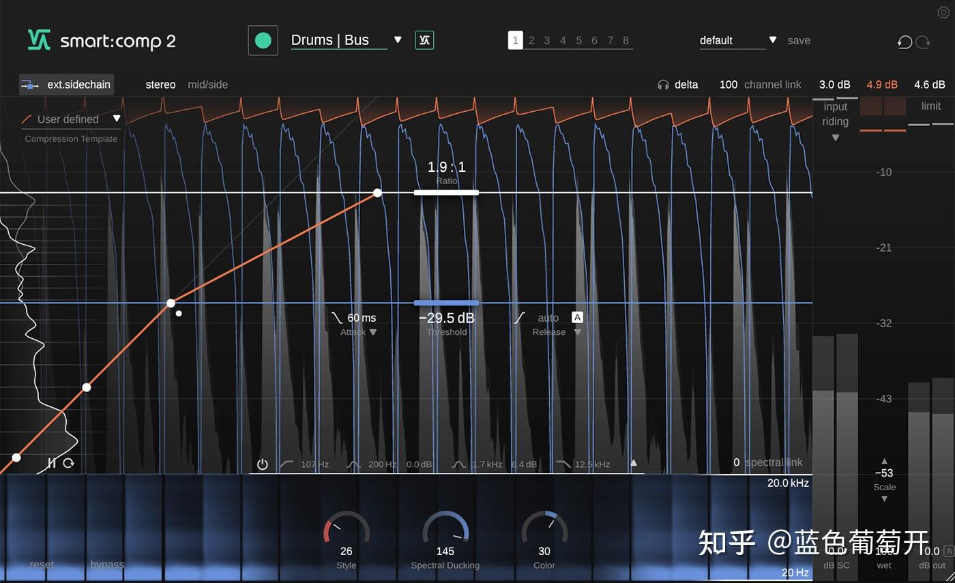Select the high-pass sidechain filter at 107 Hz
The height and width of the screenshot is (583, 955).
click(286, 464)
